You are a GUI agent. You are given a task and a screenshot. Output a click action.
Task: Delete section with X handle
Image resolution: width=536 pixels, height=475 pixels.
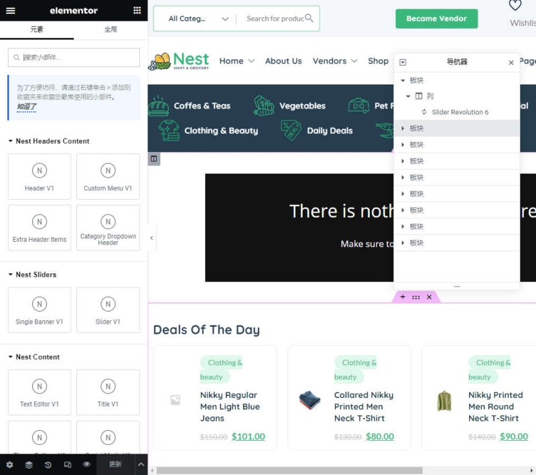[429, 297]
